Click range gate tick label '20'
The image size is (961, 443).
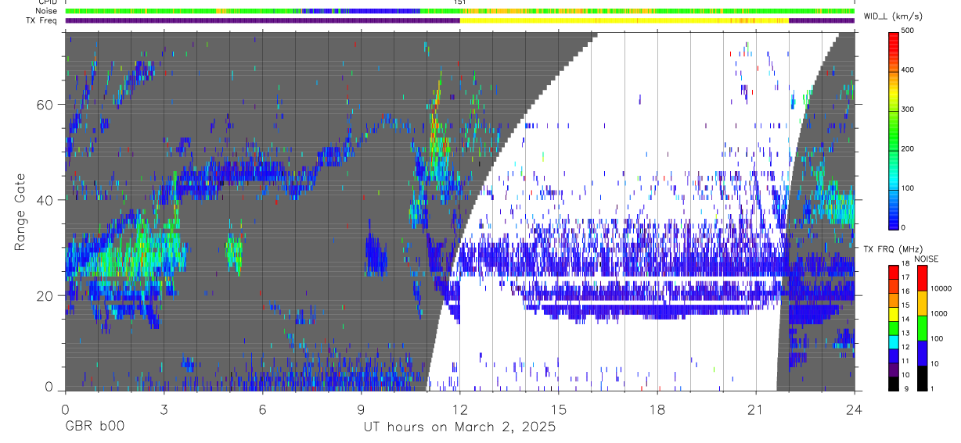46,295
